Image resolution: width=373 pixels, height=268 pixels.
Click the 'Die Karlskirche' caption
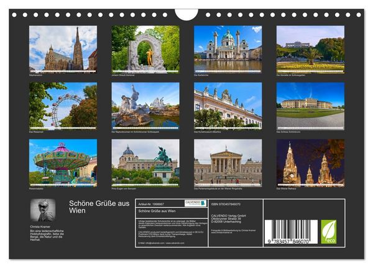click(x=201, y=75)
